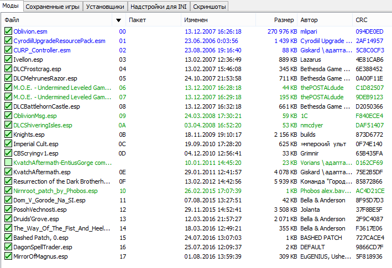Select the Imperial Cult.esp file name
392x268 pixels.
pyautogui.click(x=36, y=144)
